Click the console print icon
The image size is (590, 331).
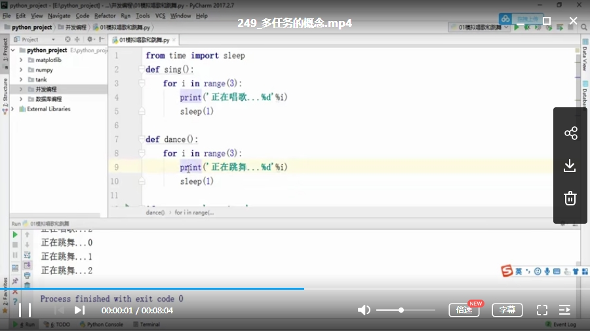27,275
